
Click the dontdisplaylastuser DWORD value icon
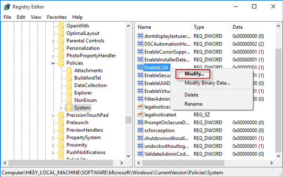140,36
